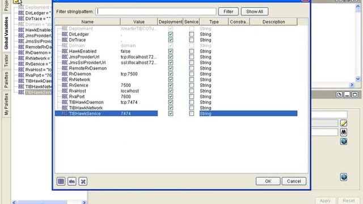
Task: Select RvService in left tree
Action: (38, 64)
